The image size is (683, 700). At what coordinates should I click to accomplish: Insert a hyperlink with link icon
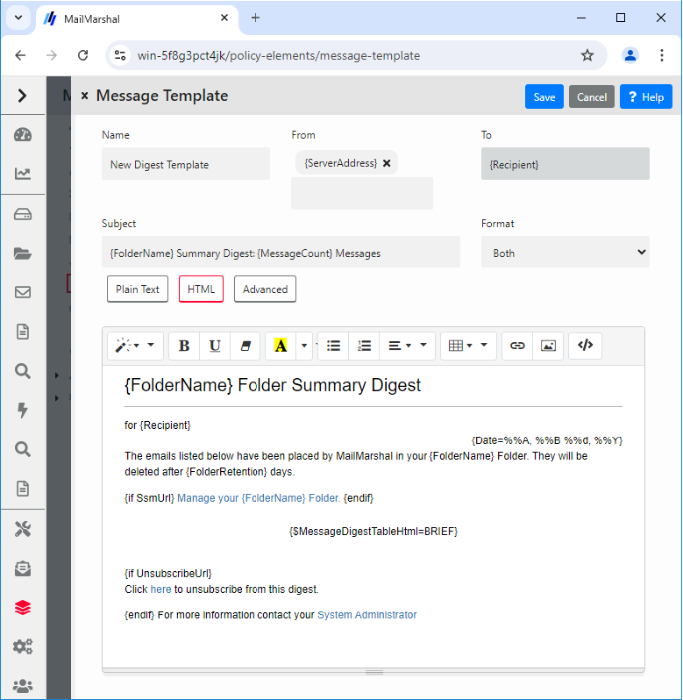[x=517, y=346]
